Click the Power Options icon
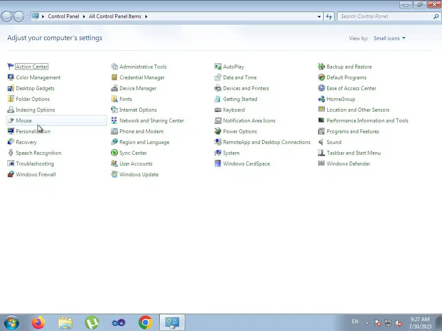Screen dimensions: 442x331 click(218, 131)
